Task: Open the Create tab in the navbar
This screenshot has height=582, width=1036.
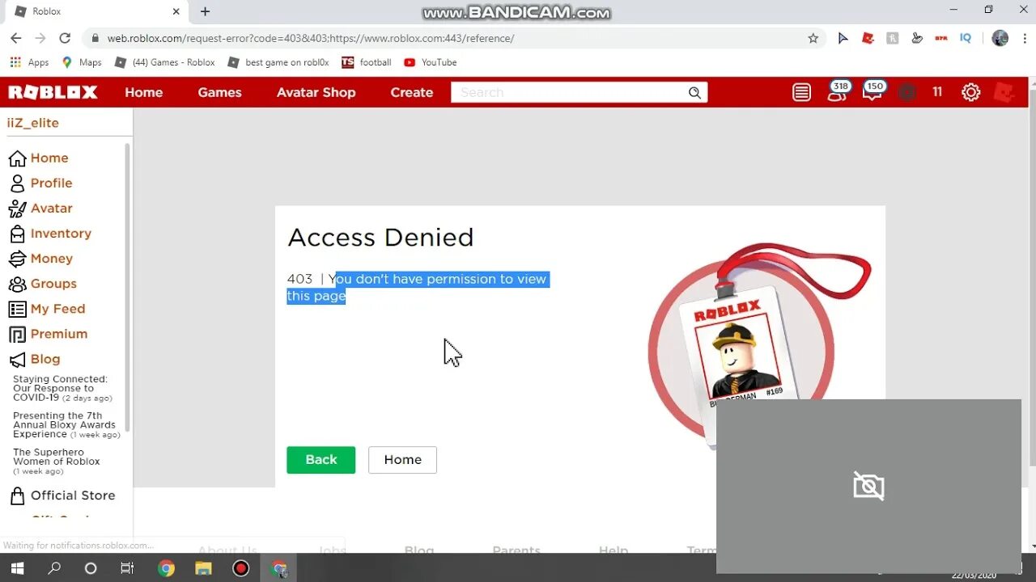Action: (x=412, y=92)
